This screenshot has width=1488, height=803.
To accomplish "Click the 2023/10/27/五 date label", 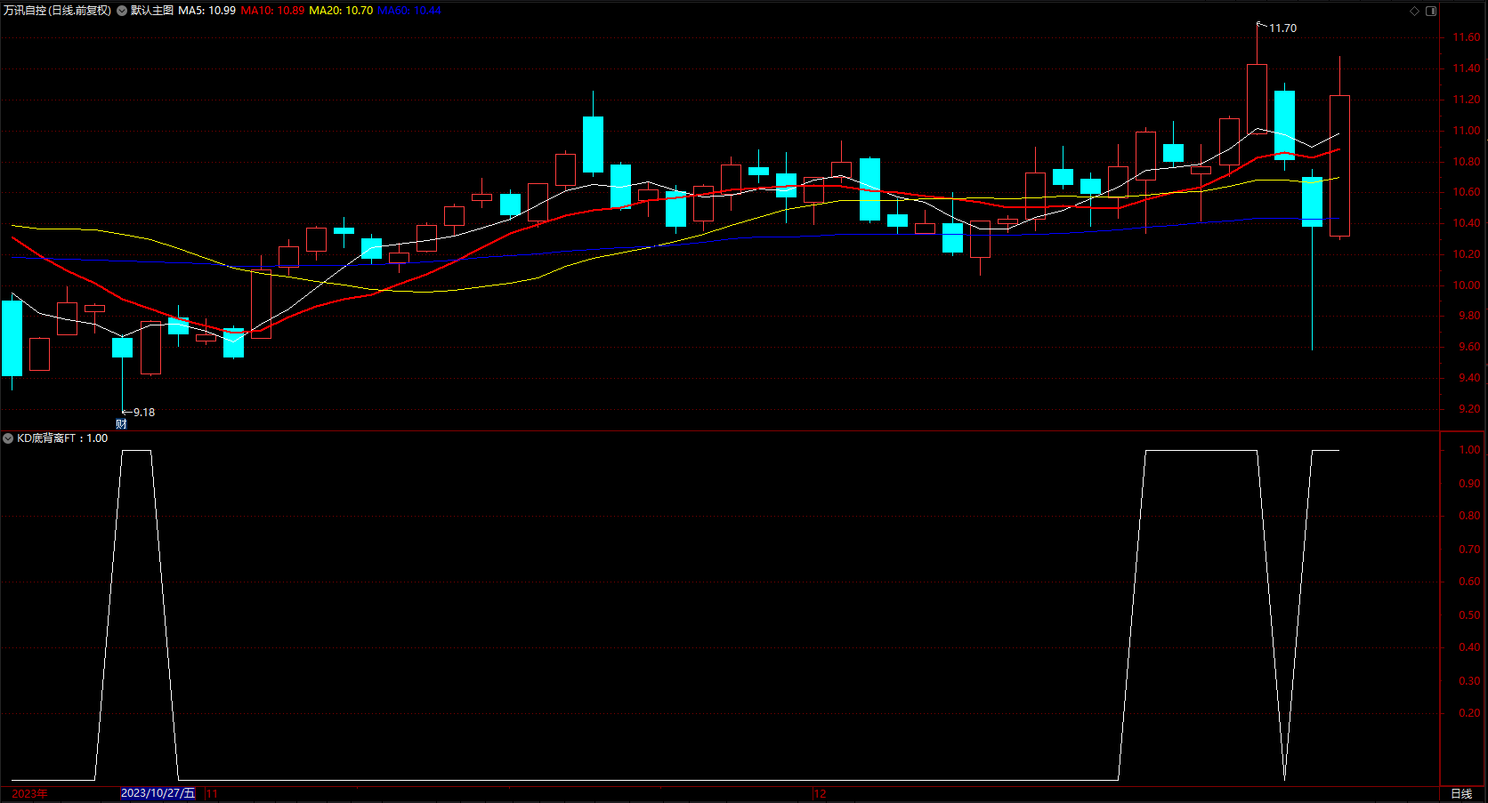I will click(x=158, y=793).
